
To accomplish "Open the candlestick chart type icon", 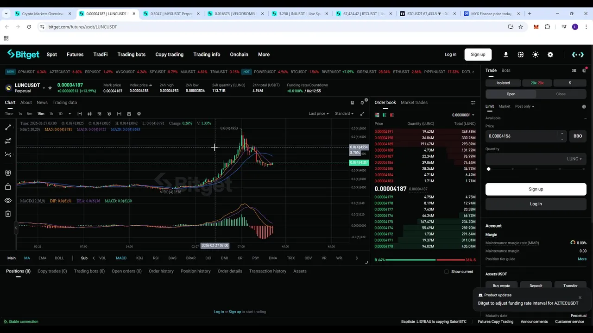I will tap(89, 114).
